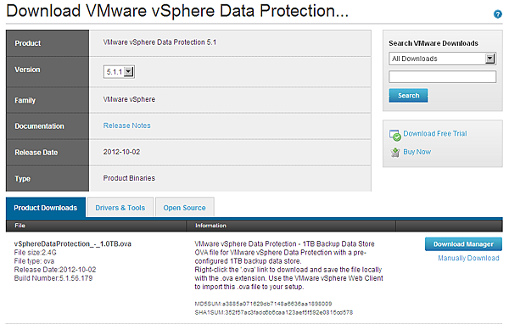Follow the Buy Now link
The image size is (509, 324).
click(417, 152)
